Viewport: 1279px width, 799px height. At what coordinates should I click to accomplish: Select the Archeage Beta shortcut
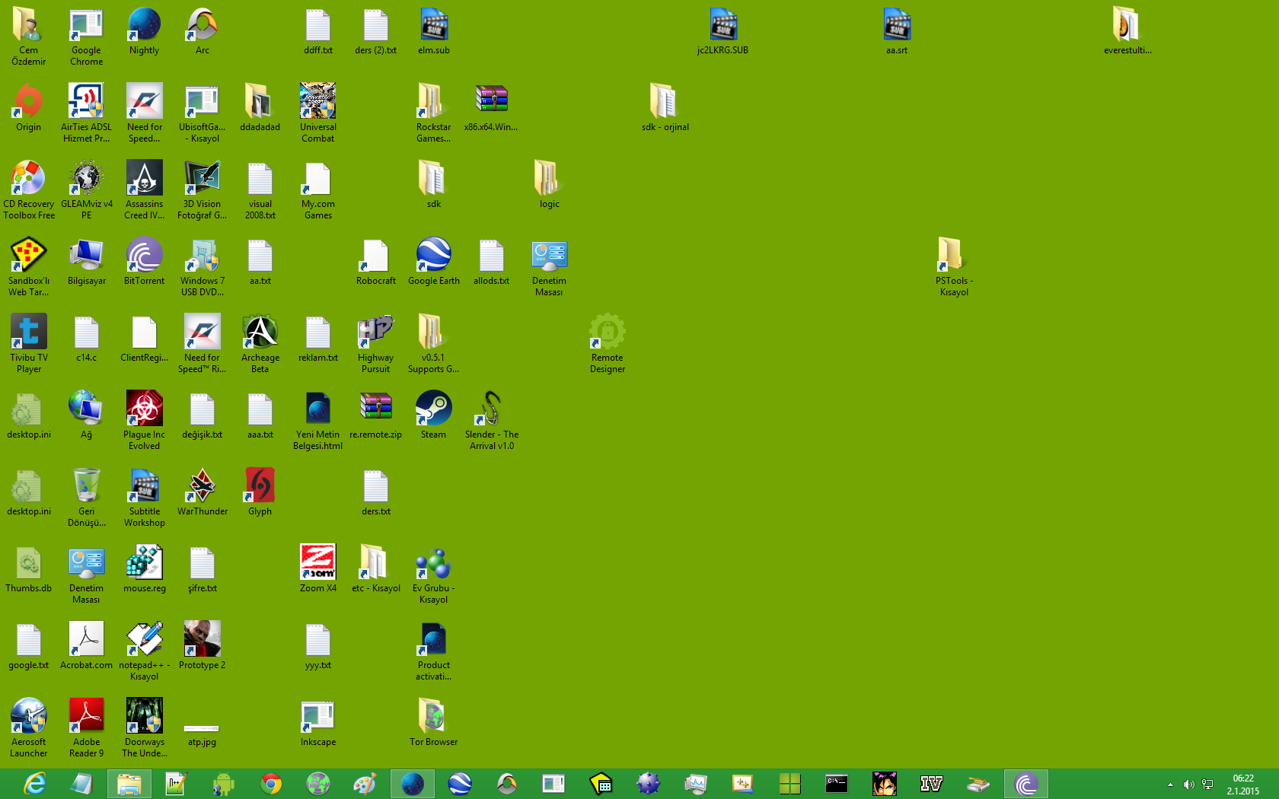coord(260,344)
